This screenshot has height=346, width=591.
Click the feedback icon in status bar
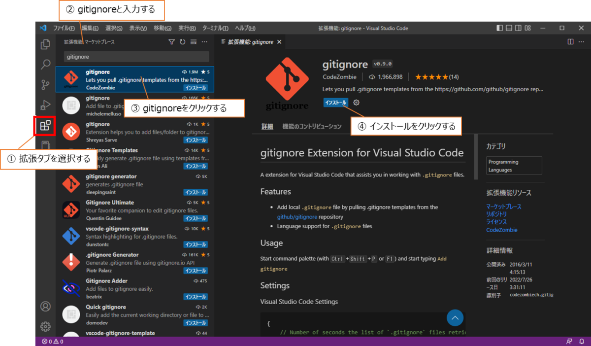pyautogui.click(x=569, y=341)
